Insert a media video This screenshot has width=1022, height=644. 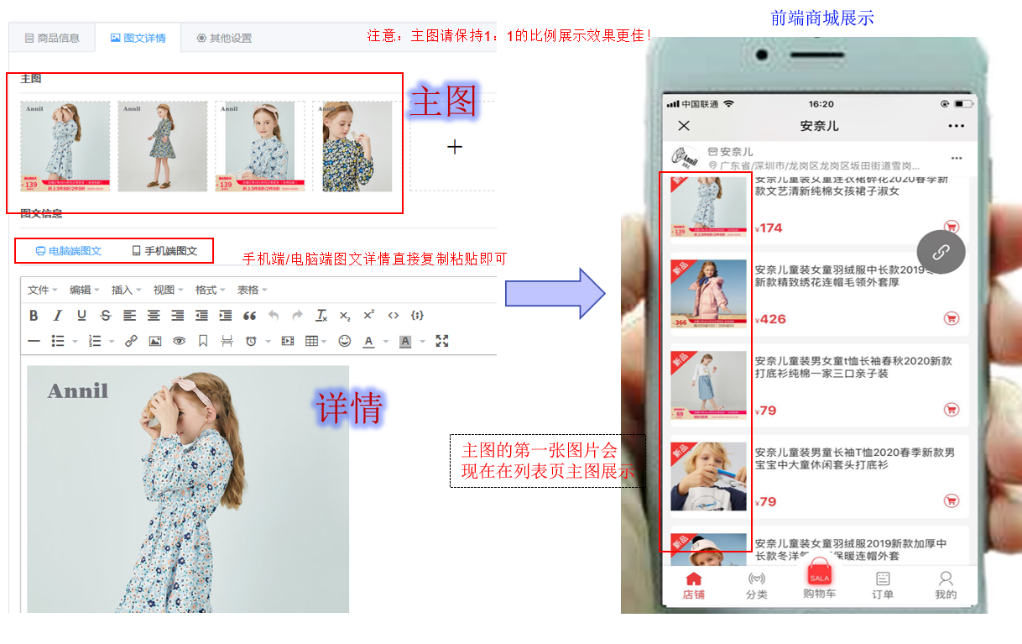(288, 341)
